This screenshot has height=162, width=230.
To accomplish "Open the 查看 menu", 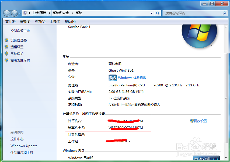I will [x=40, y=21].
